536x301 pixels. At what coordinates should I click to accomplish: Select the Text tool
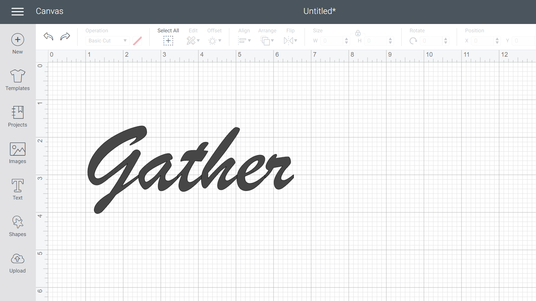17,190
